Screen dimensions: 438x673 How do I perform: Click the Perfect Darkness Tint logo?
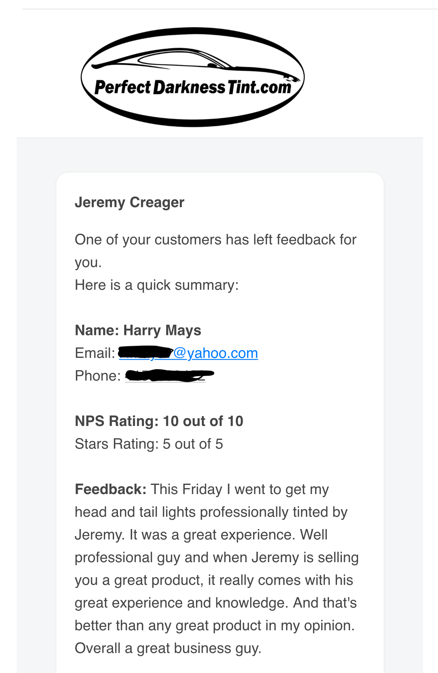193,77
